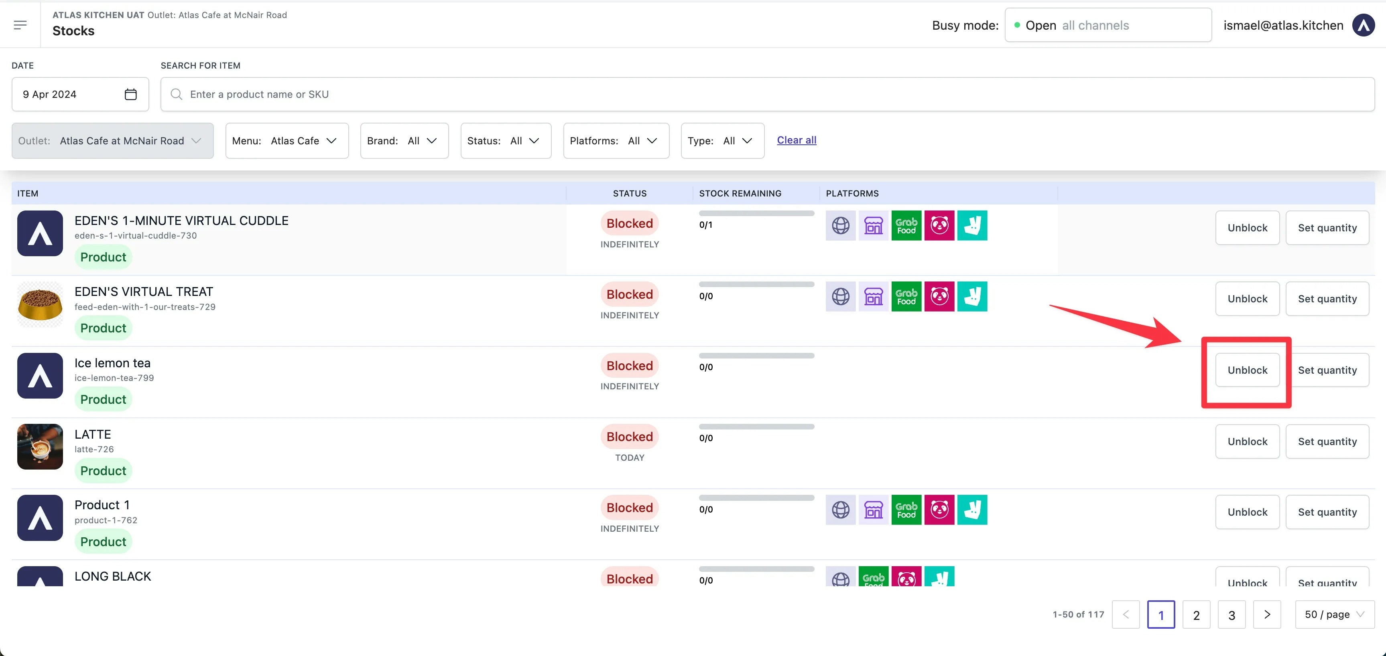Viewport: 1386px width, 656px height.
Task: Unblock the Ice lemon tea item
Action: (x=1247, y=370)
